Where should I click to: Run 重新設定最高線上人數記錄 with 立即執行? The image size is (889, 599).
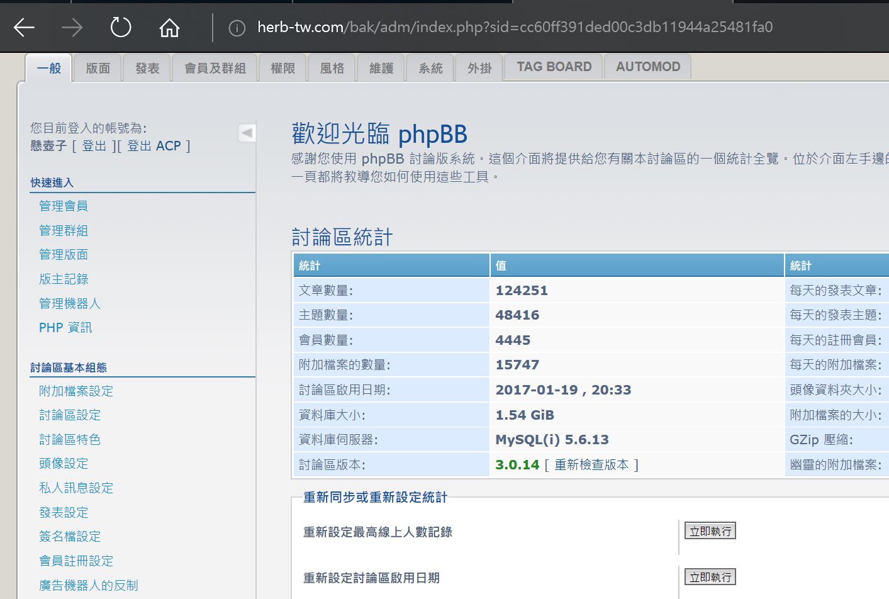(710, 531)
